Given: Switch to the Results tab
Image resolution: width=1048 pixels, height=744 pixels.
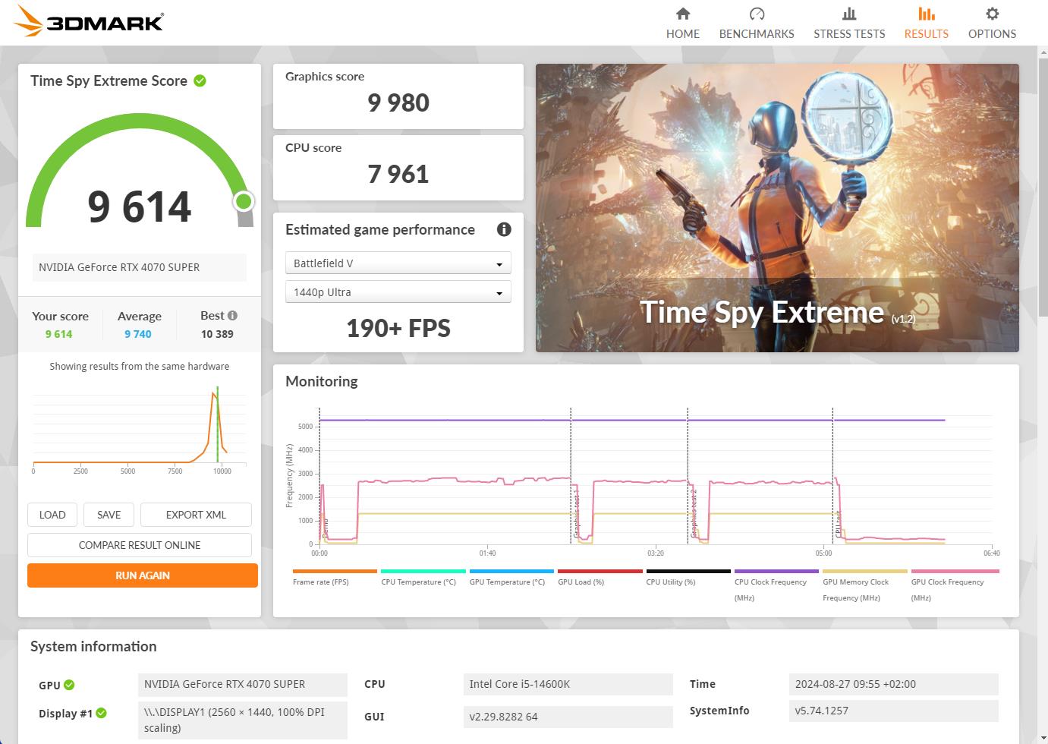Looking at the screenshot, I should 926,23.
